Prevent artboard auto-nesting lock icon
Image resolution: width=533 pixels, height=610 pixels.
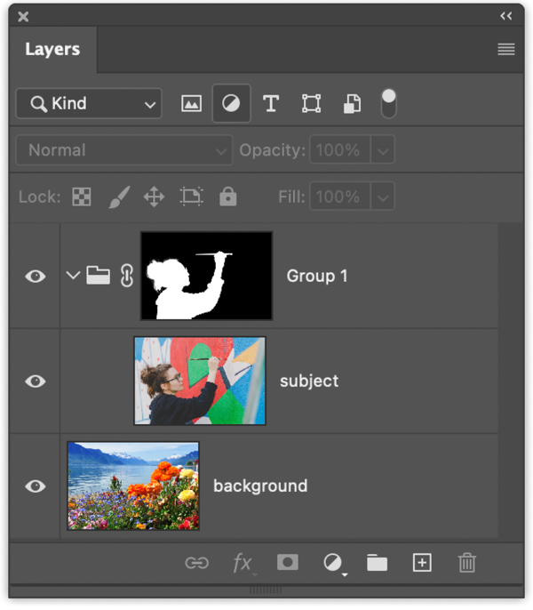coord(191,196)
